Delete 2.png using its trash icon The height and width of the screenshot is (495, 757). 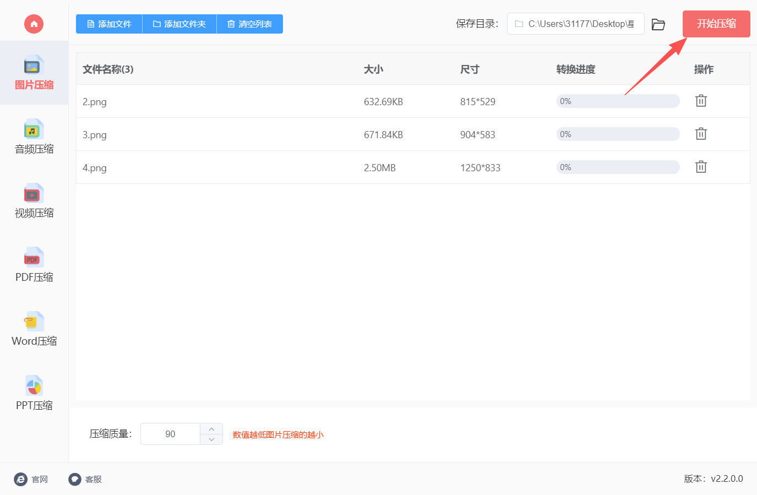coord(701,101)
